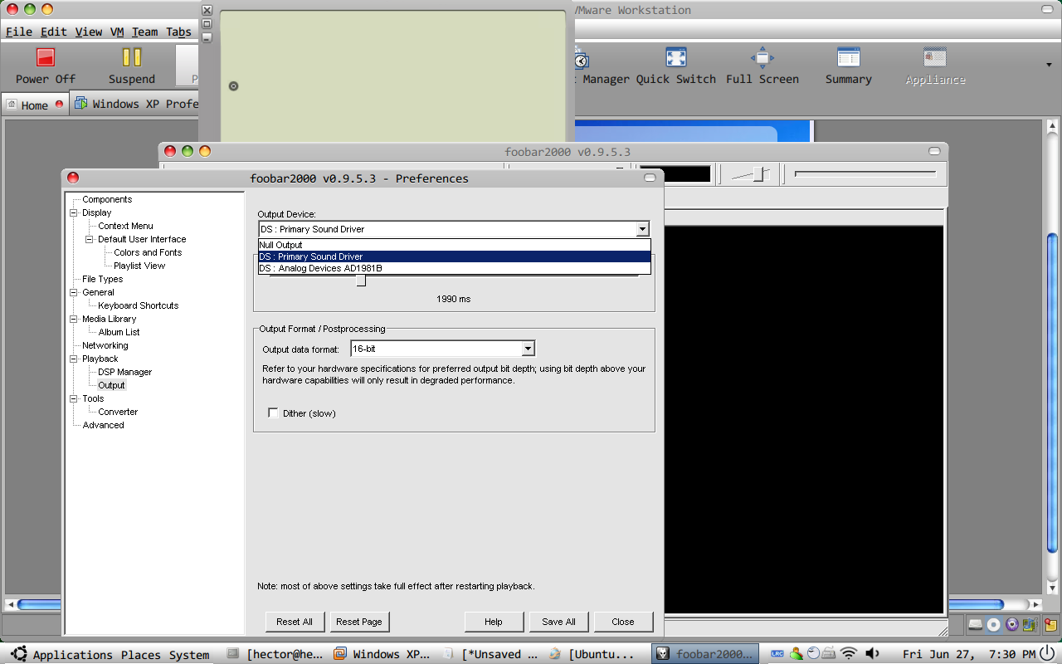The width and height of the screenshot is (1062, 664).
Task: Collapse the Tools tree node
Action: click(74, 398)
